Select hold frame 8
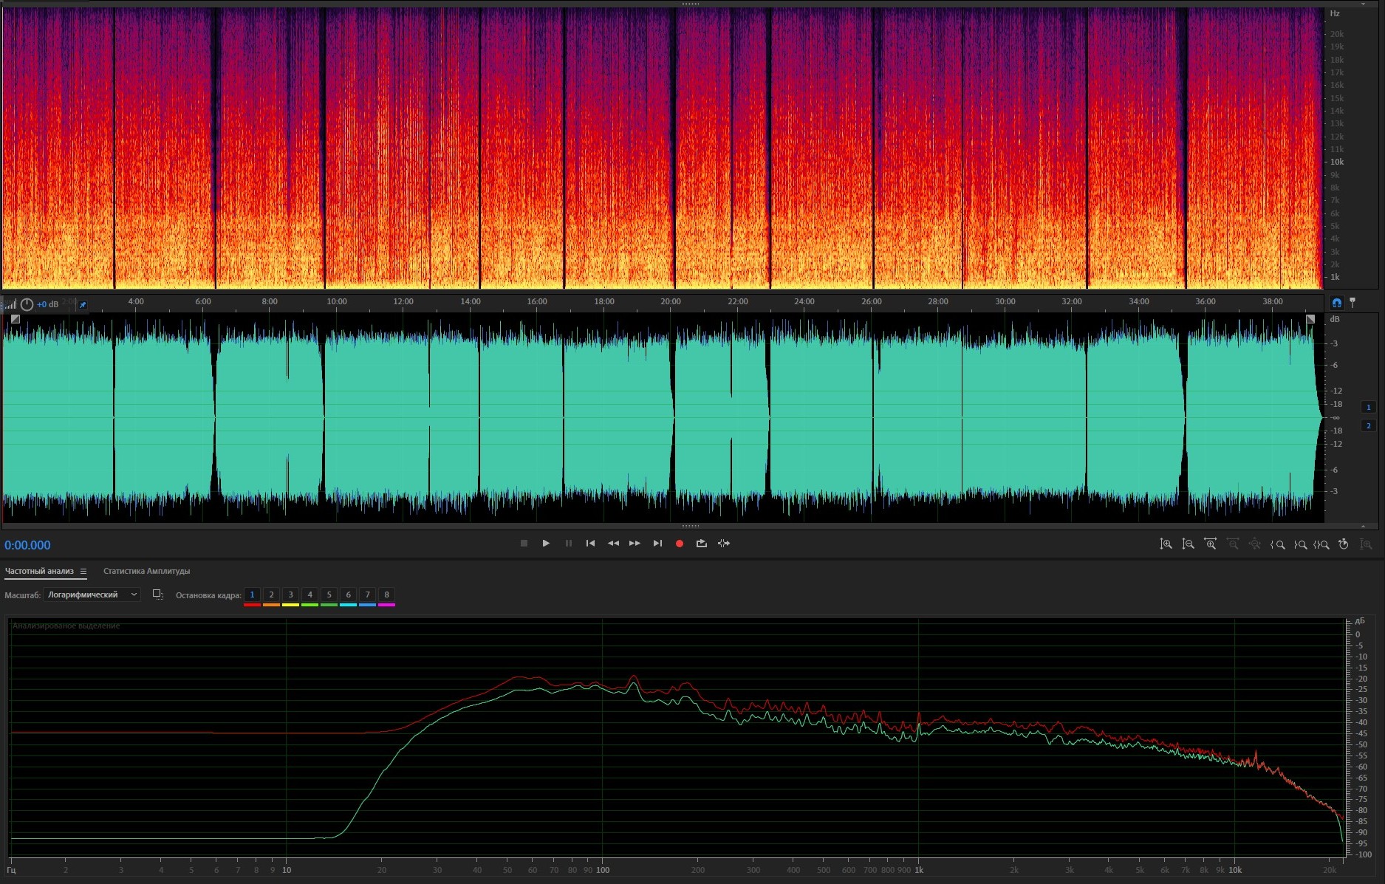Image resolution: width=1385 pixels, height=884 pixels. tap(386, 595)
